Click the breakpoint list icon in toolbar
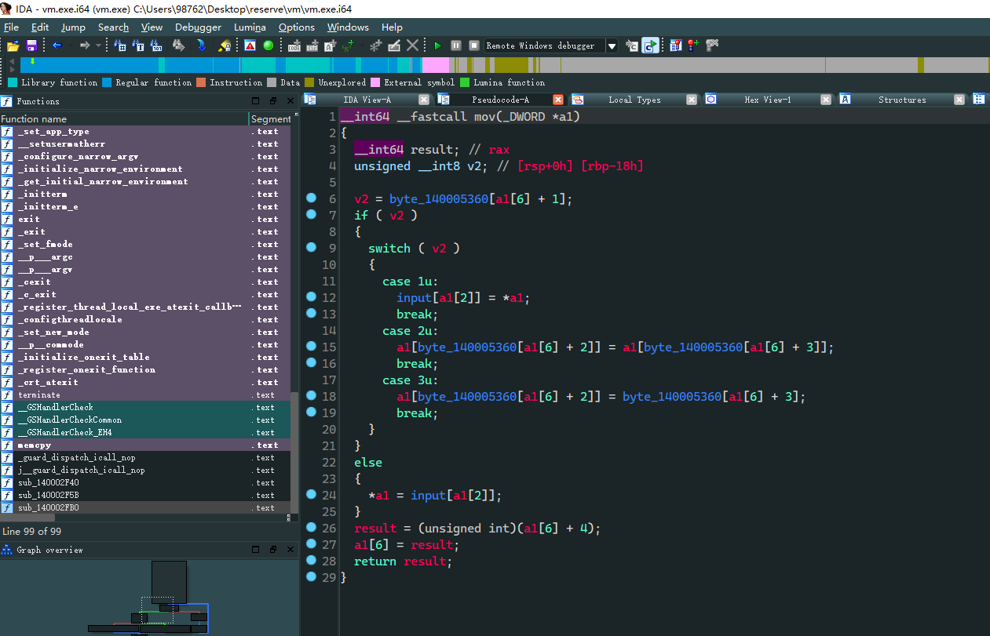This screenshot has width=990, height=636. point(674,46)
